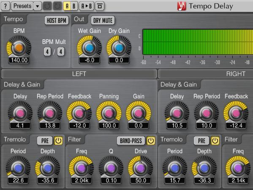
Task: Toggle the left Filter power icon
Action: tap(151, 141)
